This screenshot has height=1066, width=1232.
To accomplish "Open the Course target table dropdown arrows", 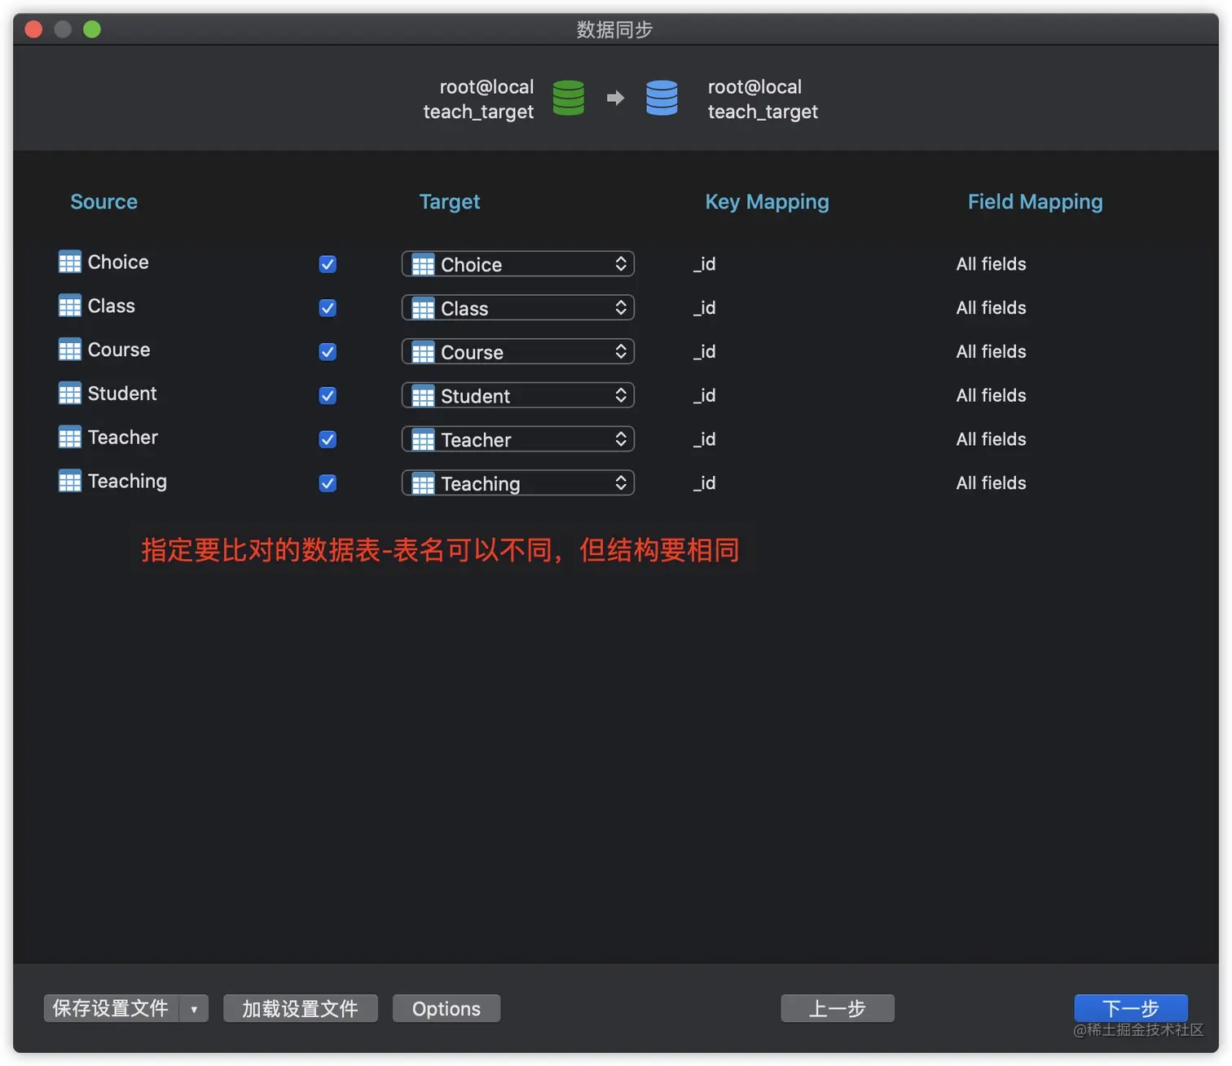I will (x=621, y=351).
